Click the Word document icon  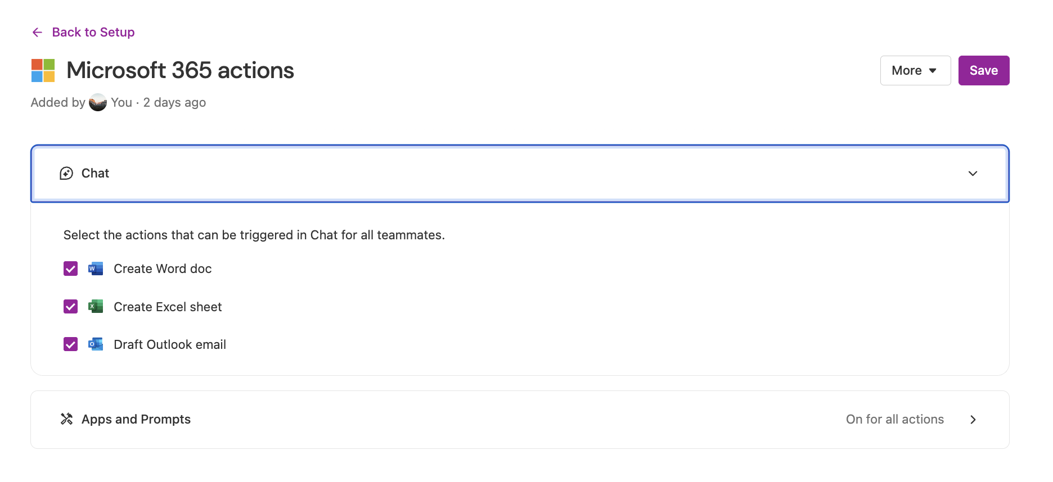tap(96, 269)
